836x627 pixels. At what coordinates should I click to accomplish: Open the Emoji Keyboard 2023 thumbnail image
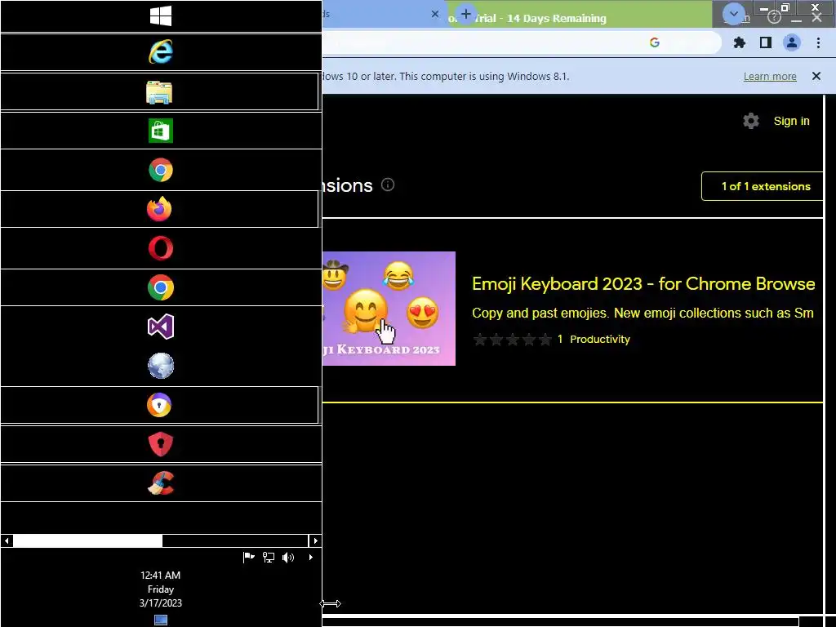389,309
